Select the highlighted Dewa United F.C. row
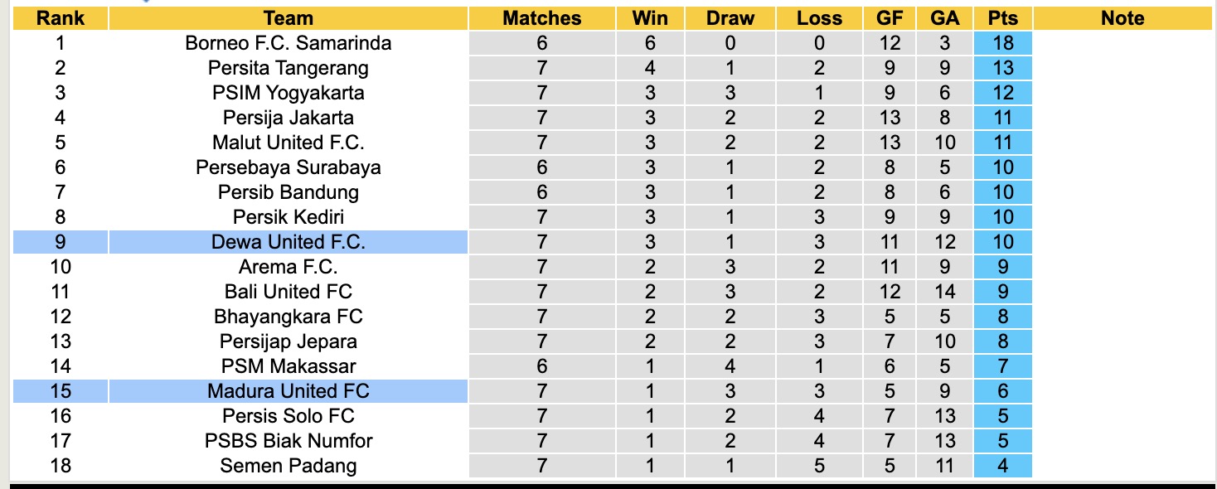Screen dimensions: 1217x489 (x=288, y=242)
